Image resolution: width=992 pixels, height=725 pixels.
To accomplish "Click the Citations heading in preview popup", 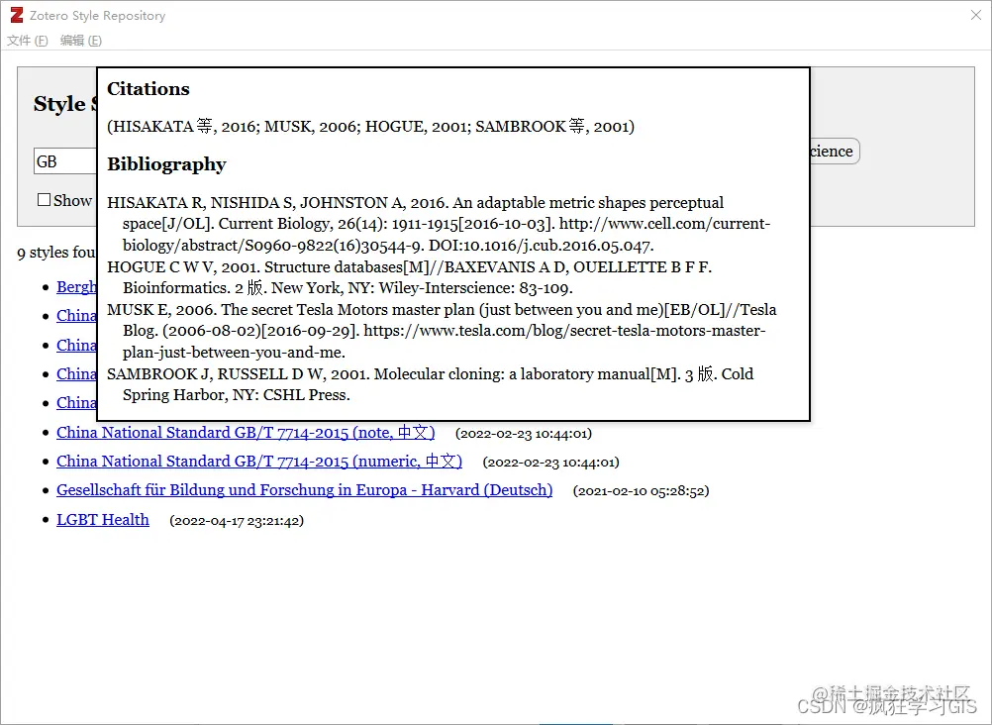I will point(149,89).
